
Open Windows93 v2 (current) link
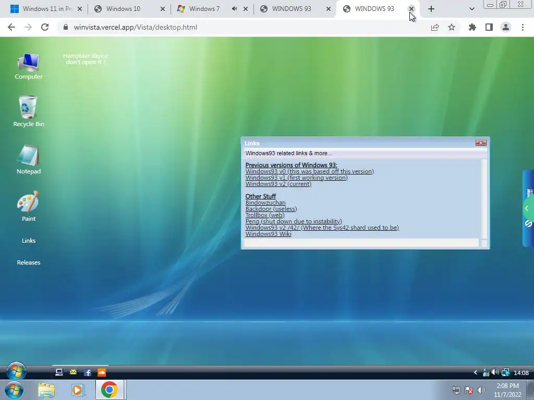(278, 184)
